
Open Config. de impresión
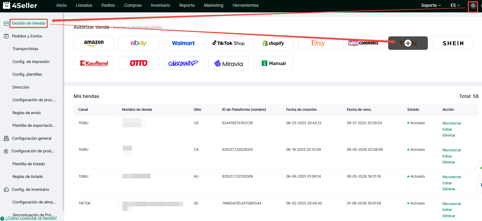(x=31, y=62)
